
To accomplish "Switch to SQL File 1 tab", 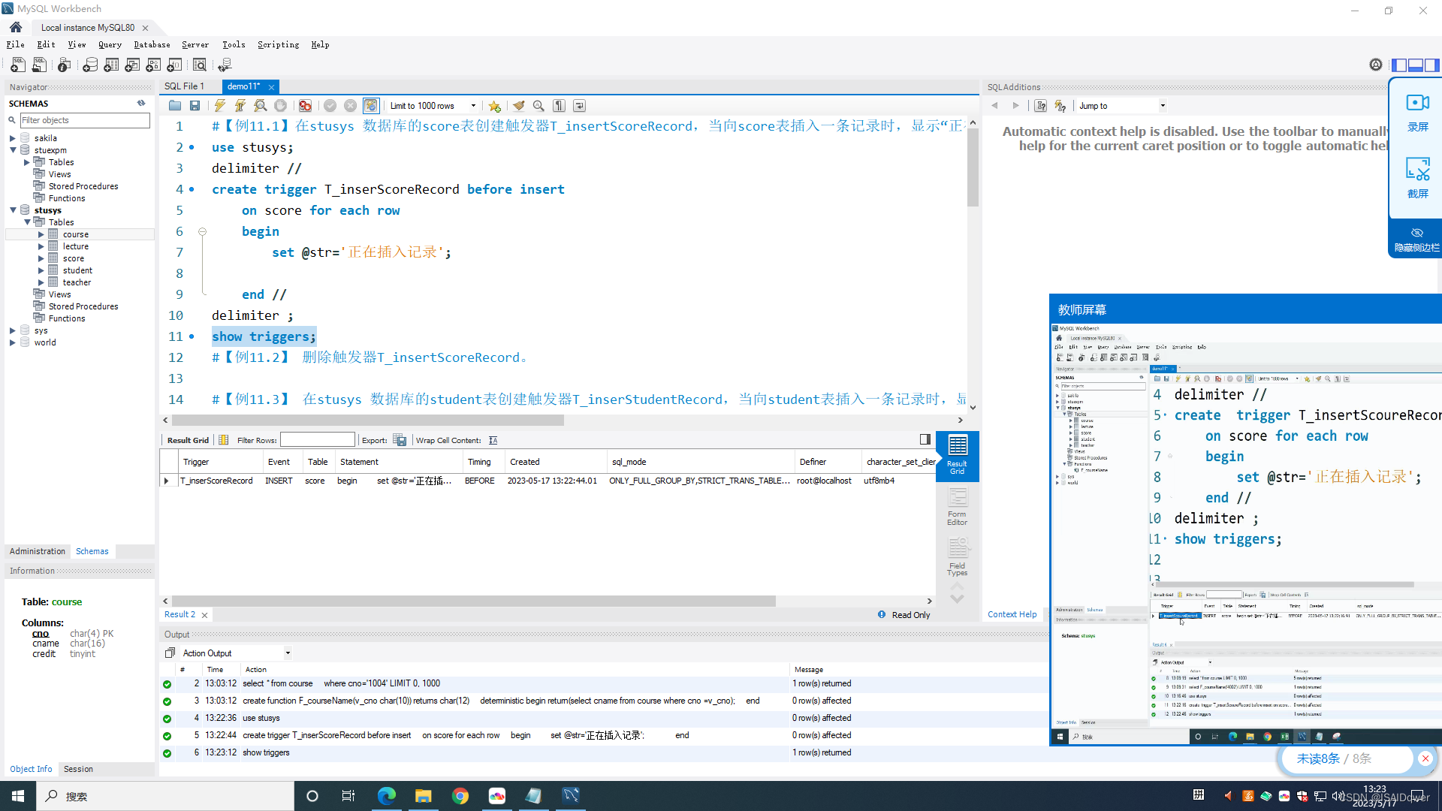I will click(x=185, y=86).
